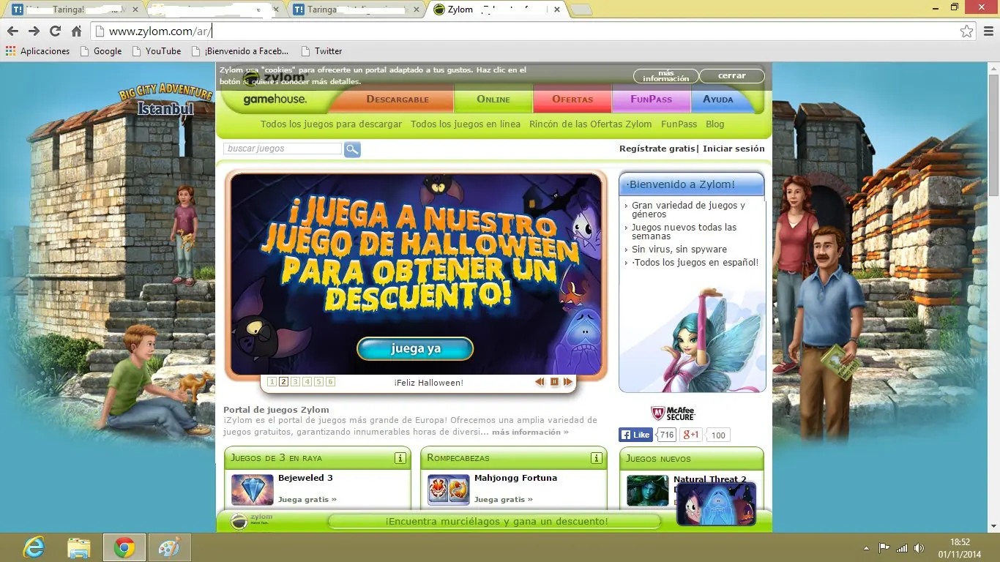Image resolution: width=1000 pixels, height=562 pixels.
Task: Open the Ayuda tab
Action: [718, 100]
